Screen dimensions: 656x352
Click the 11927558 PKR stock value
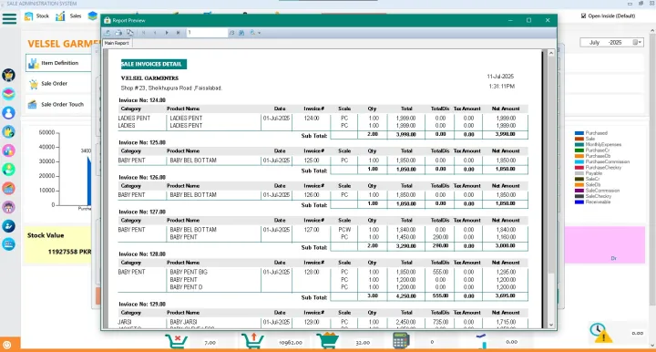tap(69, 252)
